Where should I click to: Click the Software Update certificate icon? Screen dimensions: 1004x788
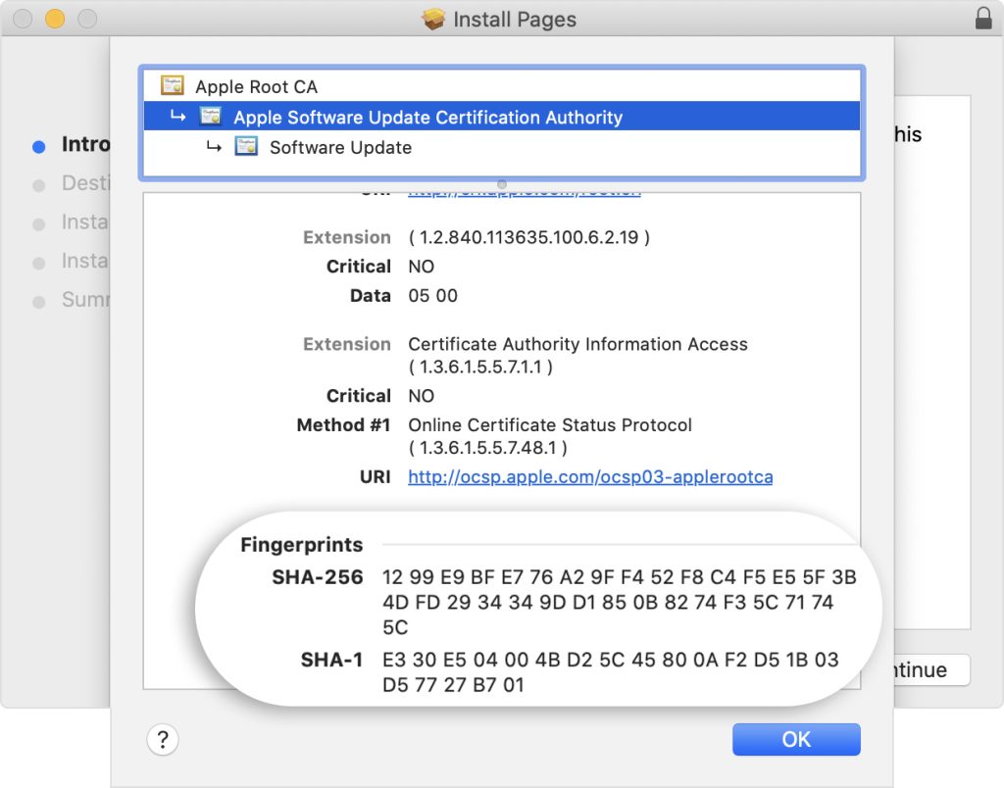(x=246, y=147)
